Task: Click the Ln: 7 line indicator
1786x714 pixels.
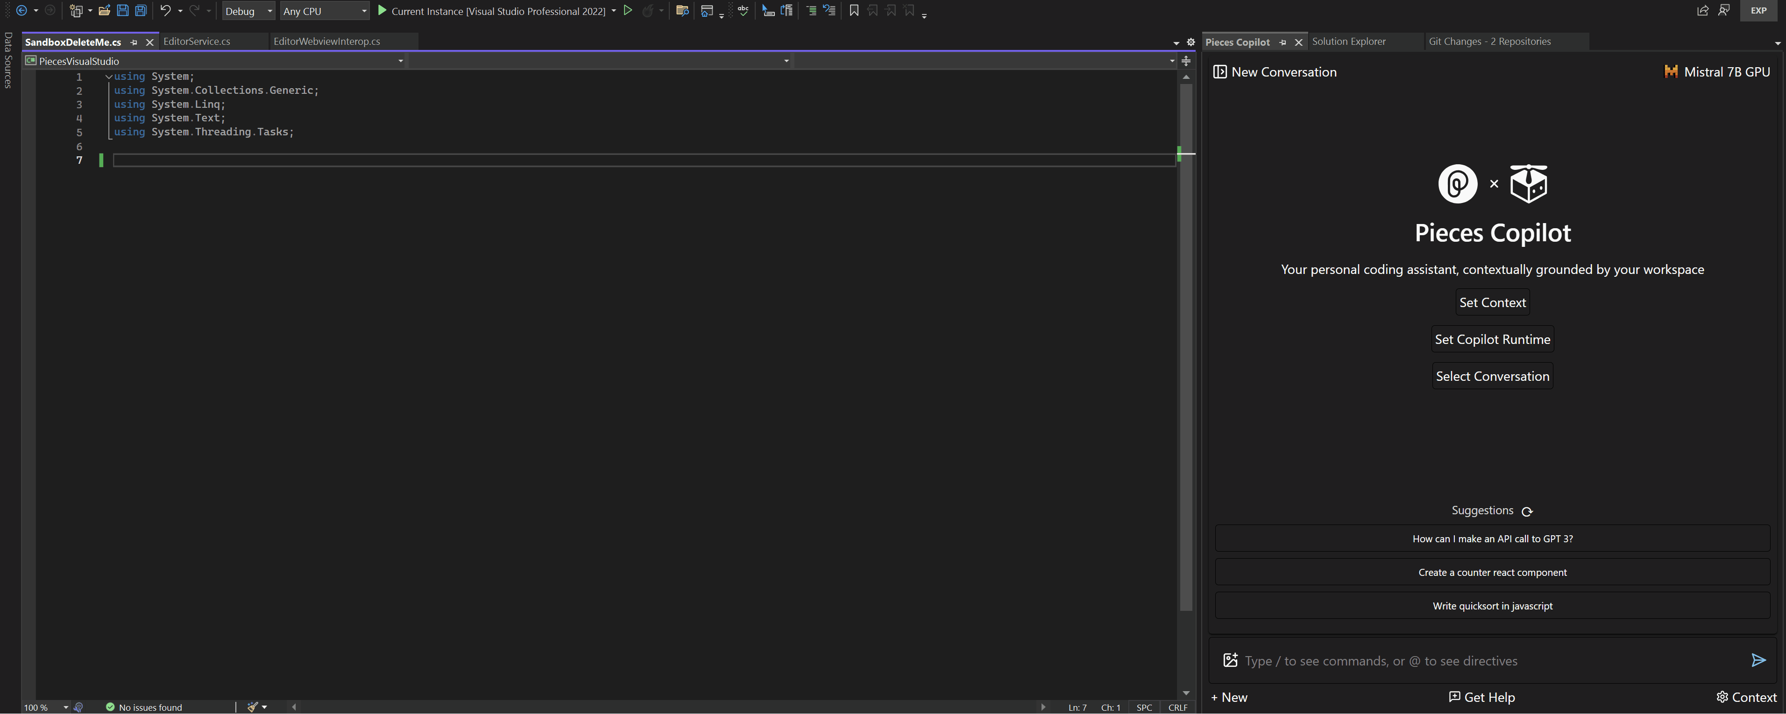Action: [1077, 707]
